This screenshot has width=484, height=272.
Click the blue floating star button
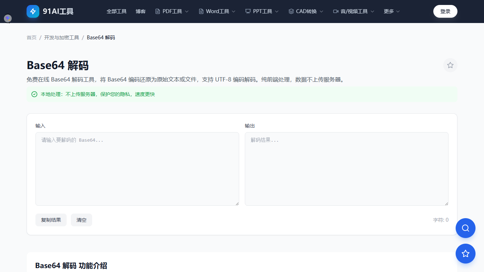466,254
